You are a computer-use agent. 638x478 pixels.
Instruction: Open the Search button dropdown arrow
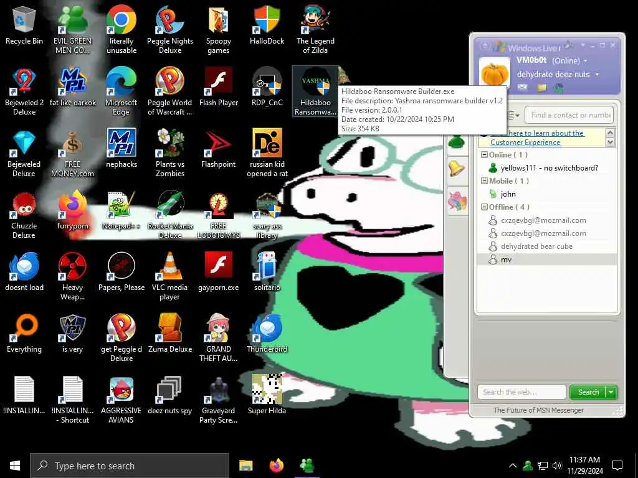point(611,392)
